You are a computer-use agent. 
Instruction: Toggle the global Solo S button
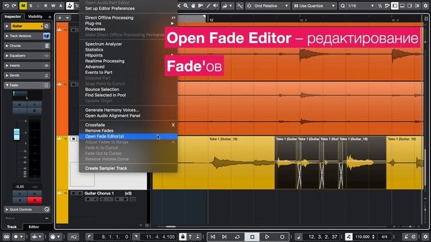31,5
